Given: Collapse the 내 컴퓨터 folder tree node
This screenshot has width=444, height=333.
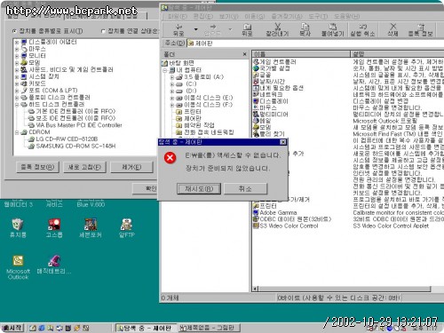Looking at the screenshot, I should click(x=165, y=70).
